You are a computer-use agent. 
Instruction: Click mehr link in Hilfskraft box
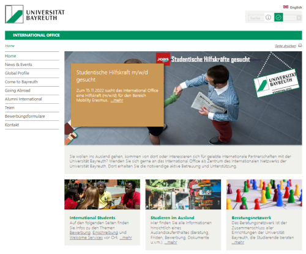(x=117, y=100)
